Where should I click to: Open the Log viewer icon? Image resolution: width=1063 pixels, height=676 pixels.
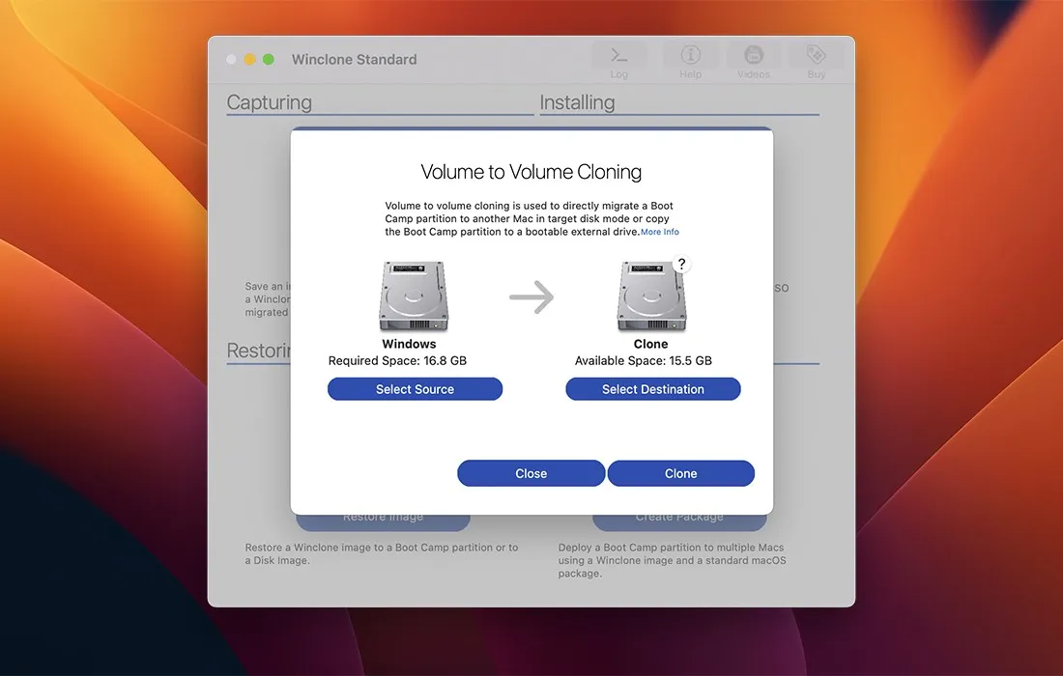619,58
